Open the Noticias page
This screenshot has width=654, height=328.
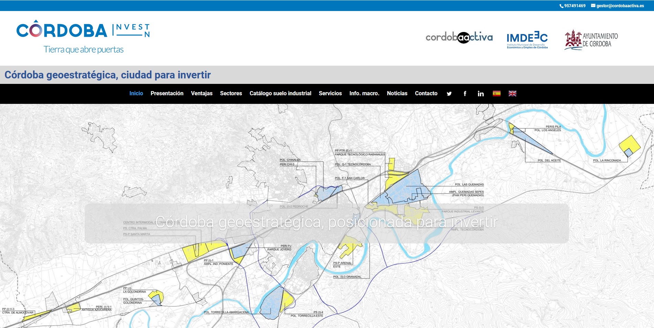(397, 94)
